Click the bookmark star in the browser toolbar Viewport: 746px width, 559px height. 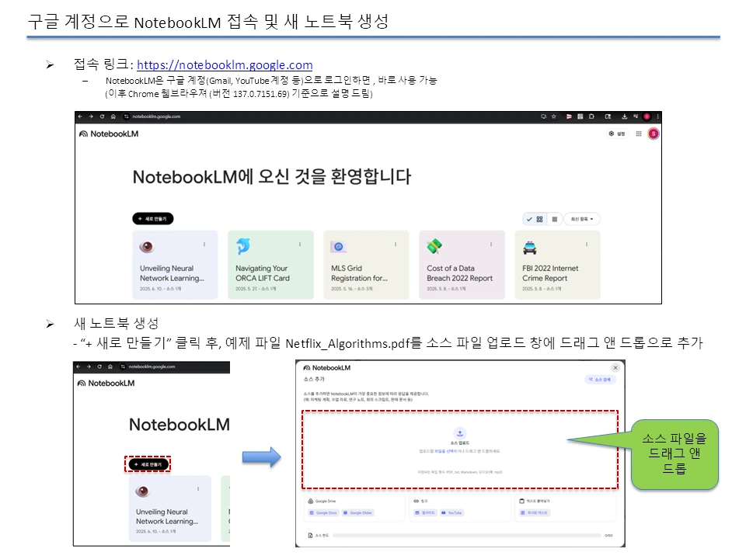(554, 116)
